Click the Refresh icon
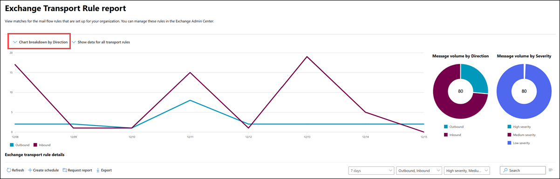This screenshot has width=560, height=179. [8, 170]
